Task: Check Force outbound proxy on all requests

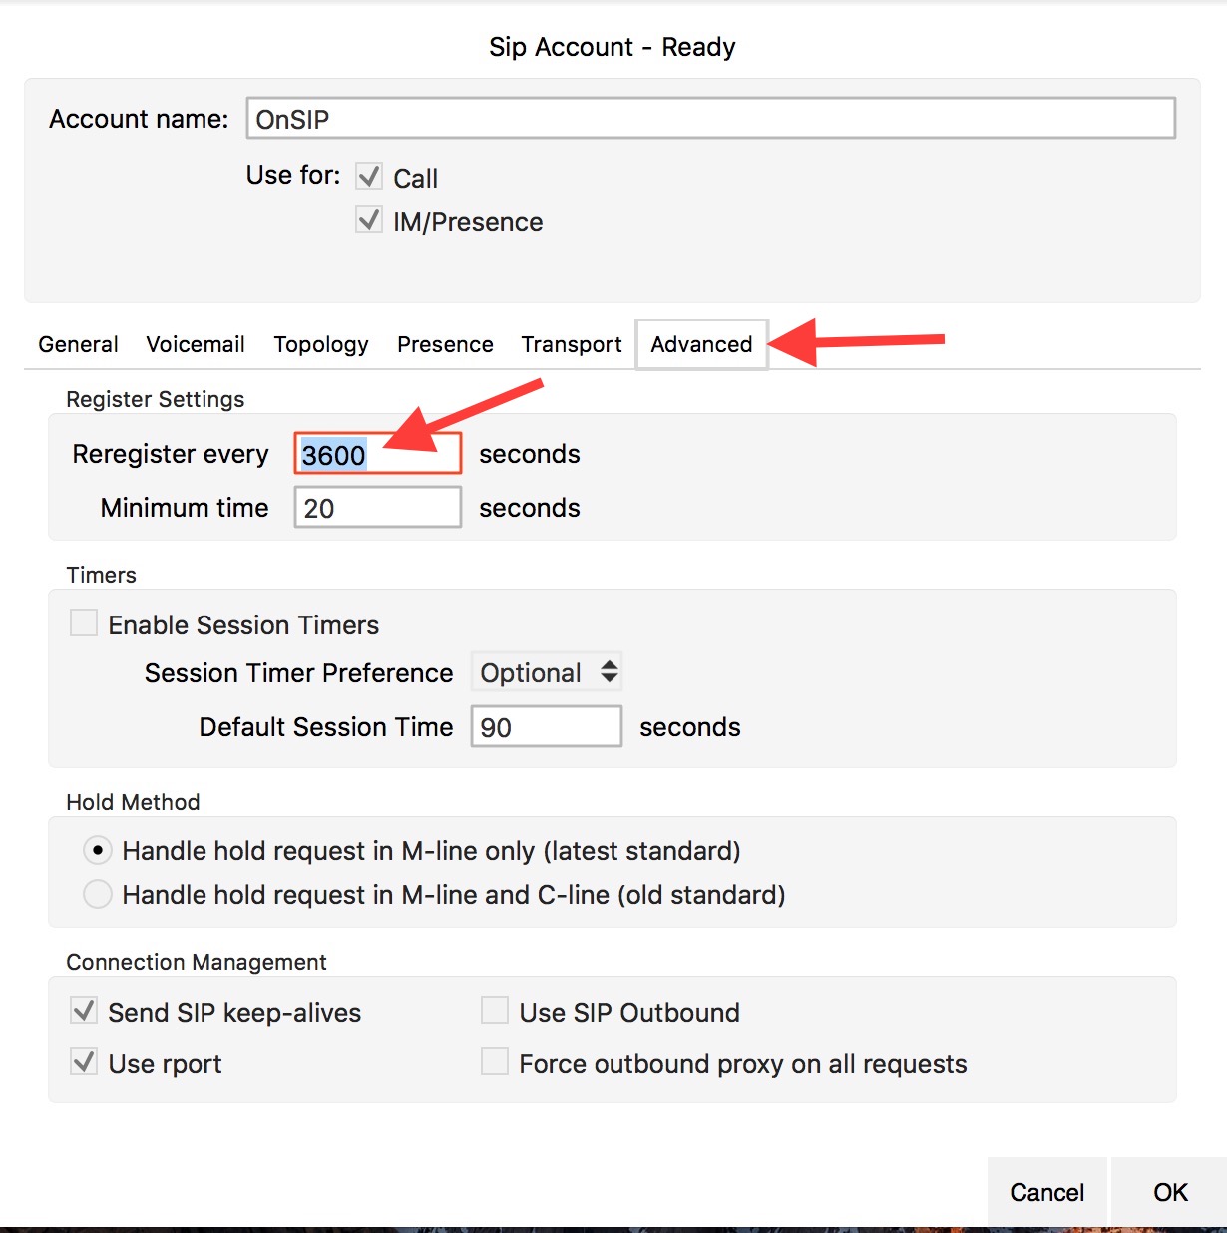Action: pyautogui.click(x=495, y=1061)
